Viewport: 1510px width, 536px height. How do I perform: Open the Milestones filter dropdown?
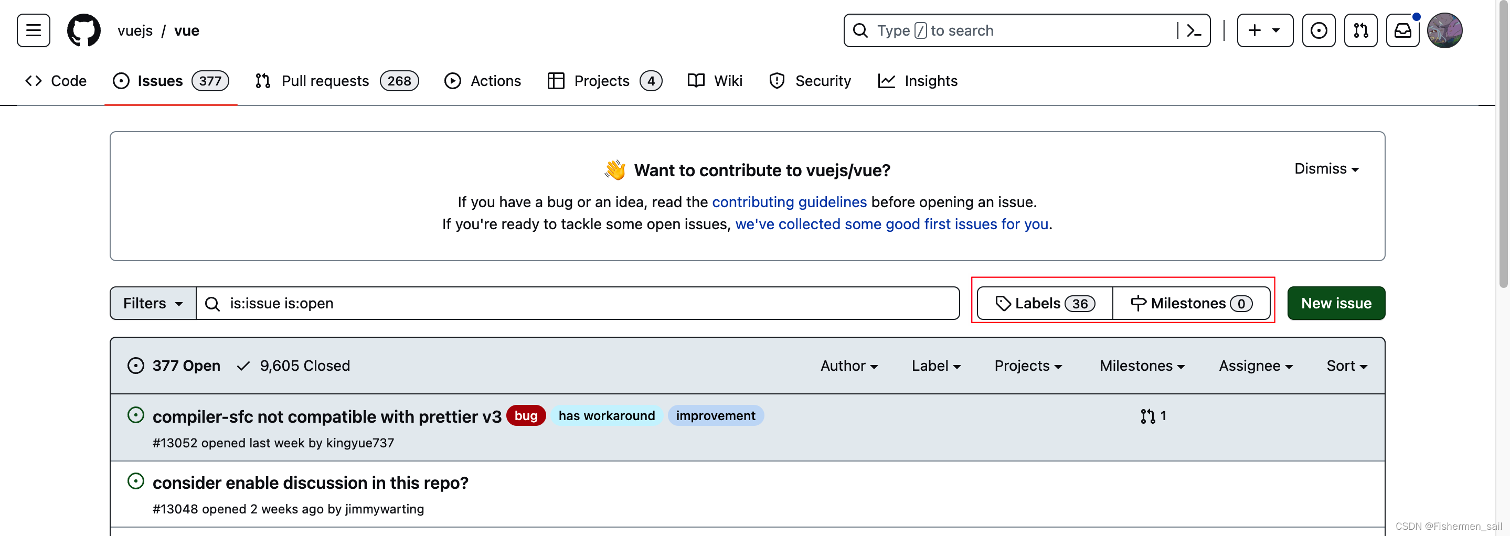1142,366
